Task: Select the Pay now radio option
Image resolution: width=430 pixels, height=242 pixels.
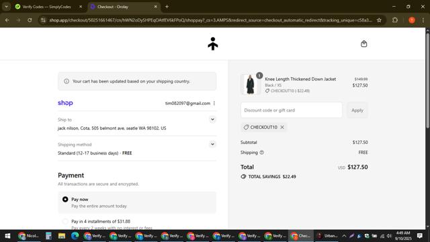Action: pyautogui.click(x=65, y=199)
